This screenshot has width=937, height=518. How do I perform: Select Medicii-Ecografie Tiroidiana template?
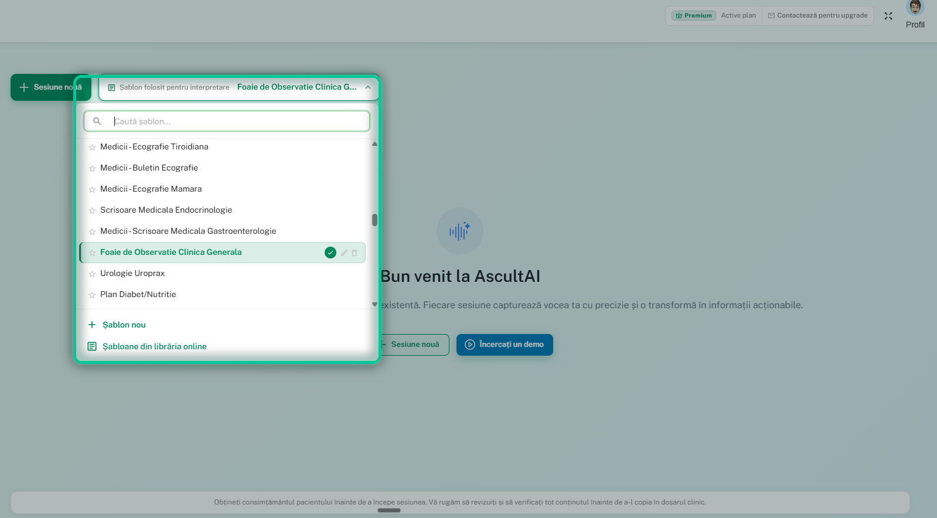[x=154, y=146]
